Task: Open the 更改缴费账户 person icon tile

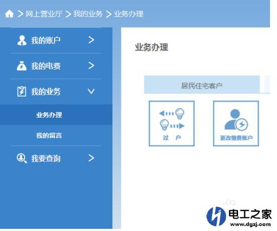Action: [x=236, y=124]
